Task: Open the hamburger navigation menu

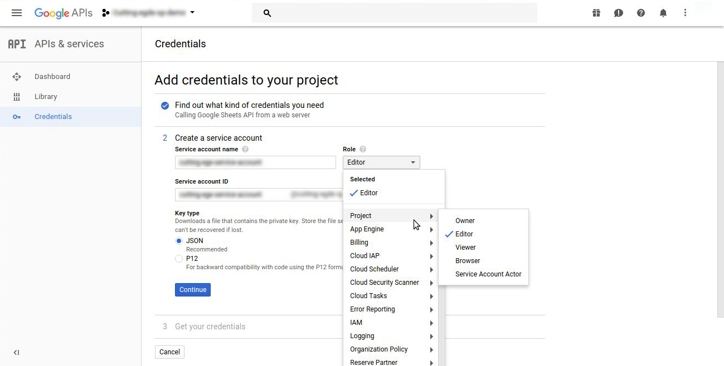Action: [17, 13]
